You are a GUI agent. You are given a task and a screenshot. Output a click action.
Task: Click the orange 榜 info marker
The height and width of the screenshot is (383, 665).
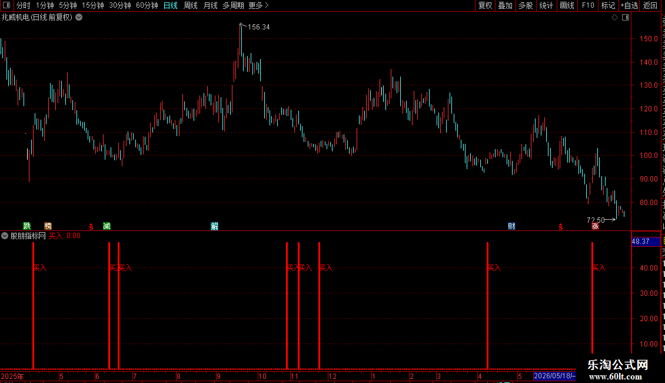(x=48, y=226)
